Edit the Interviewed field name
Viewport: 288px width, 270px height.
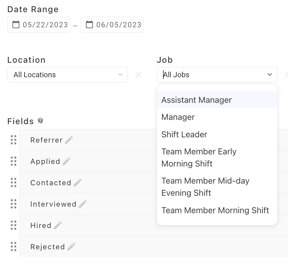(83, 204)
